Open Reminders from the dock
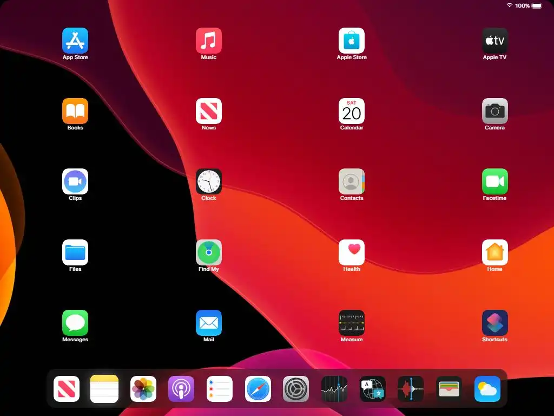Image resolution: width=554 pixels, height=416 pixels. click(x=220, y=389)
